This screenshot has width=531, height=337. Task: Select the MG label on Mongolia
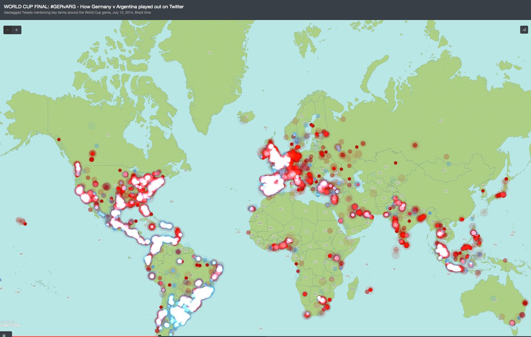(x=444, y=170)
